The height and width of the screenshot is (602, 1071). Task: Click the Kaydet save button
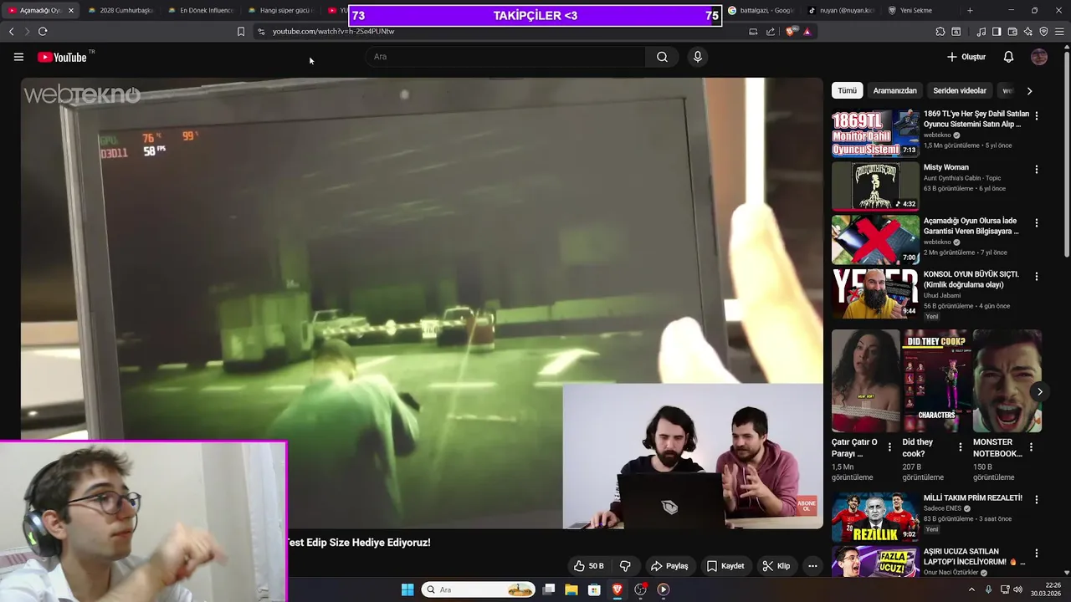[725, 566]
